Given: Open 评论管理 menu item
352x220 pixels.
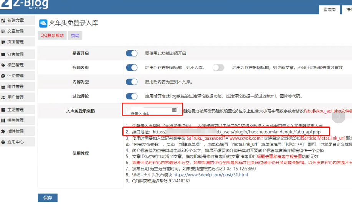Looking at the screenshot, I should [17, 76].
